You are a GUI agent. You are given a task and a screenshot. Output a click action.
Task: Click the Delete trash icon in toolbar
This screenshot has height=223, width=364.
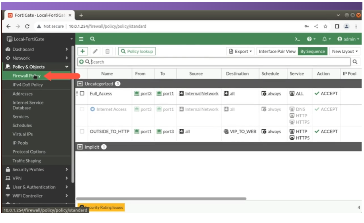[x=107, y=51]
